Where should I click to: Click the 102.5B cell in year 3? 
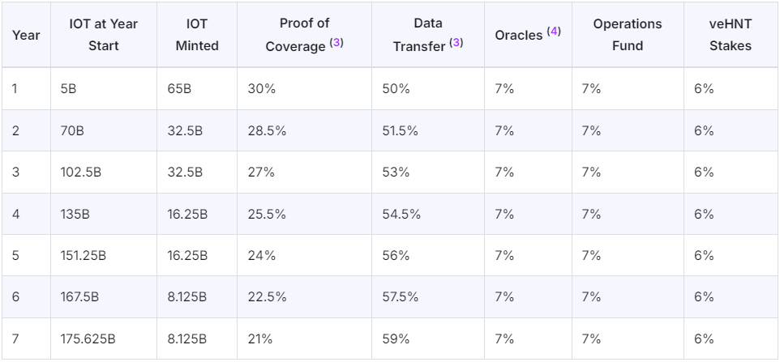click(79, 172)
